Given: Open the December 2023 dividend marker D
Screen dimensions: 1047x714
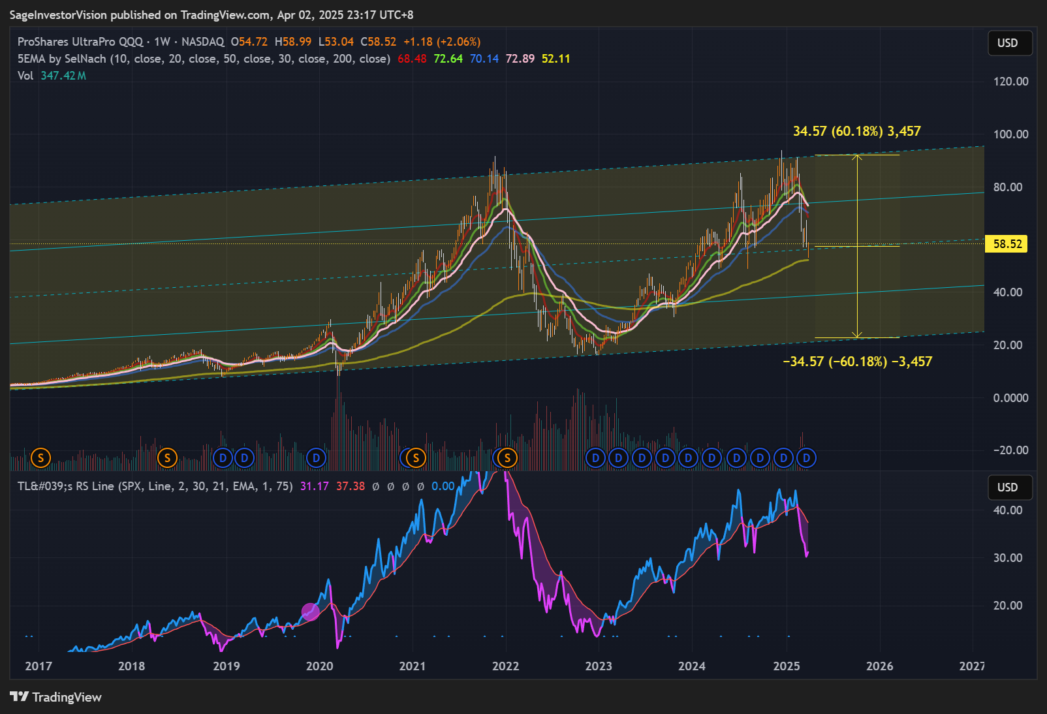Looking at the screenshot, I should (688, 458).
